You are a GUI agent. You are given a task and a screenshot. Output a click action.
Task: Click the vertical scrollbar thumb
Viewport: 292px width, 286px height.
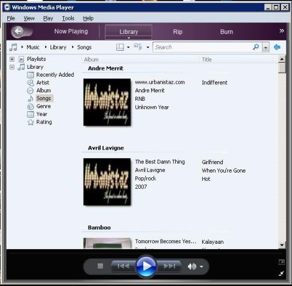pos(282,68)
